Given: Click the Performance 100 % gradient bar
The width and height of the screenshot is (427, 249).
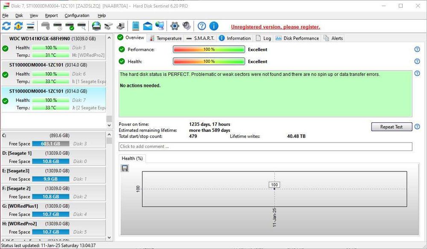Looking at the screenshot, I should (x=209, y=49).
